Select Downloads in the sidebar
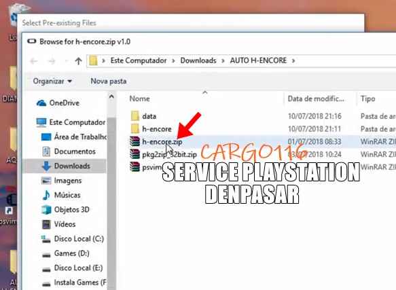 [72, 166]
